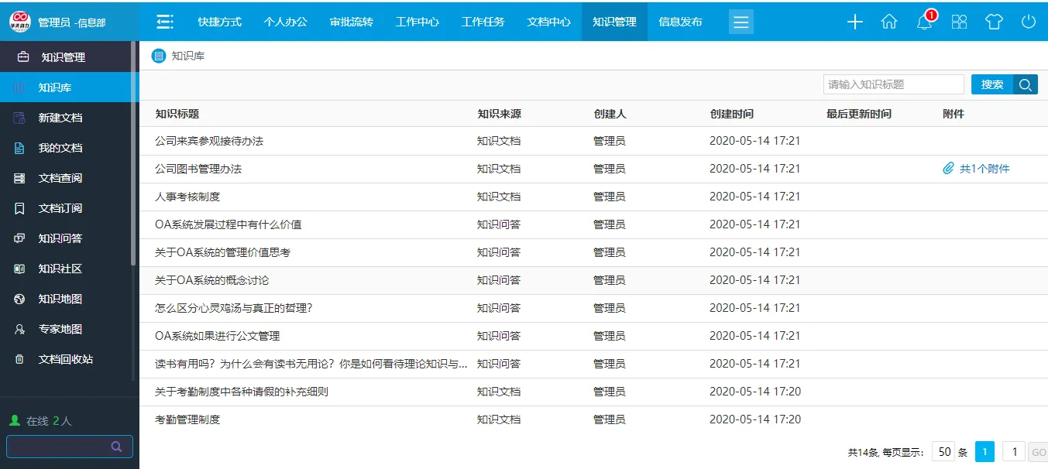Screen dimensions: 1048x469
Task: Open the 知识管理 sidebar section header
Action: point(62,57)
